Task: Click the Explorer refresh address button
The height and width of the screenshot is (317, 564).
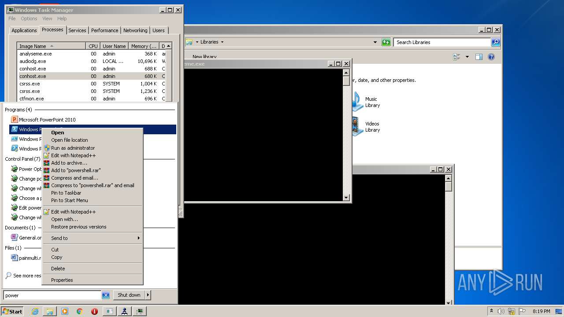Action: pyautogui.click(x=386, y=42)
